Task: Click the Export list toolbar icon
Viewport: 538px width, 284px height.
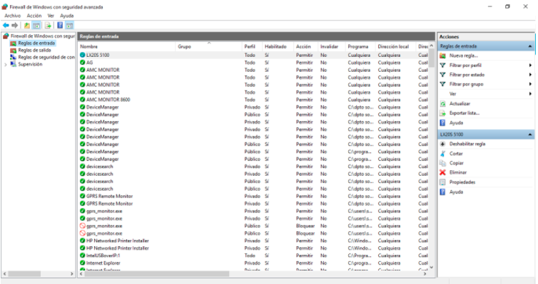Action: [x=48, y=26]
